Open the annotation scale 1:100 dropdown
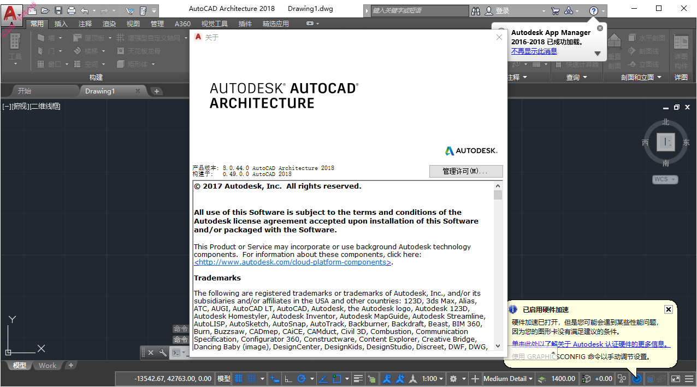 click(x=433, y=378)
